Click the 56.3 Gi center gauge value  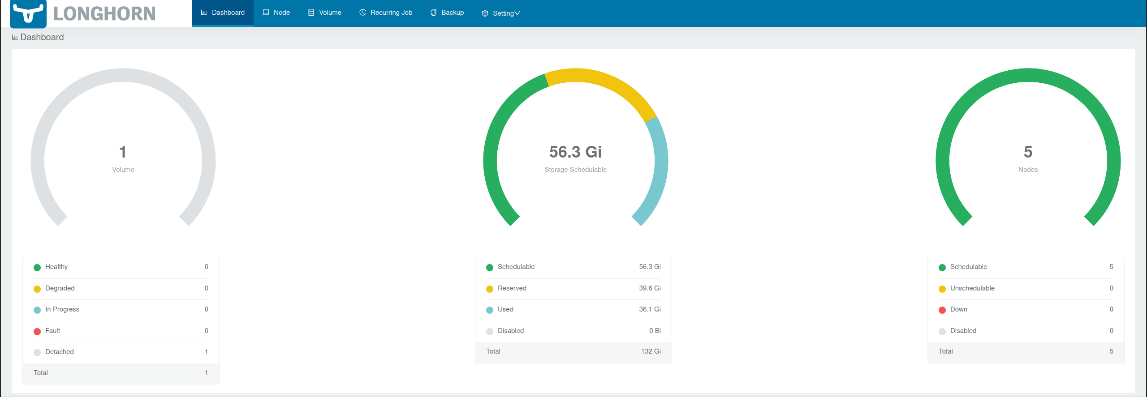[576, 152]
